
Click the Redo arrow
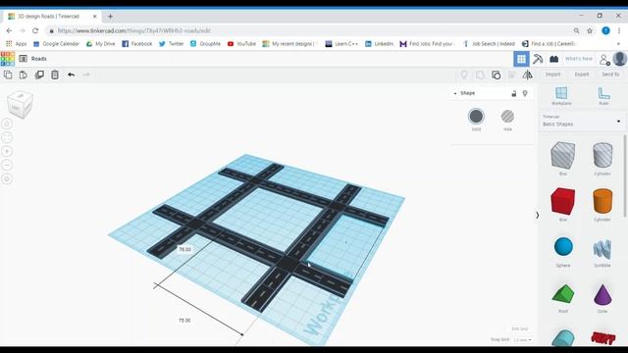tap(86, 75)
